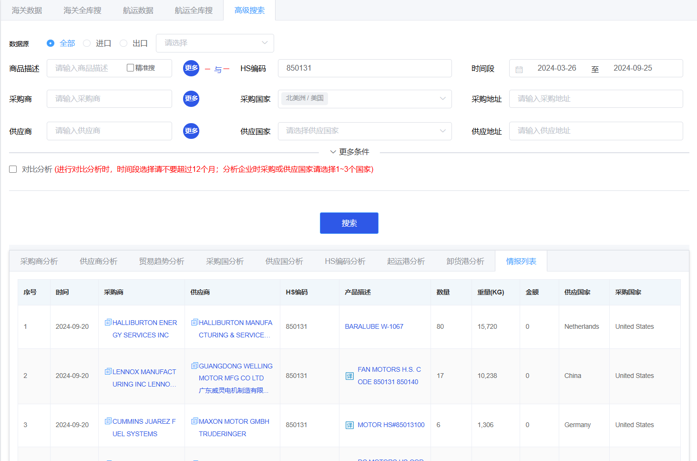Viewport: 697px width, 461px height.
Task: Click translate icon beside FAN MOTORS description
Action: coord(349,376)
